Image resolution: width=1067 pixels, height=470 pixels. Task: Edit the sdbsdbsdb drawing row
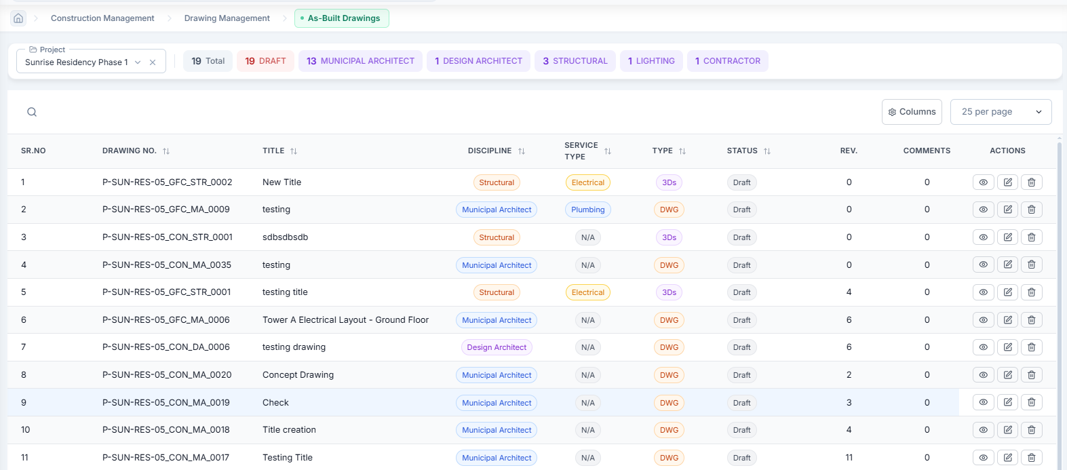[x=1008, y=237]
